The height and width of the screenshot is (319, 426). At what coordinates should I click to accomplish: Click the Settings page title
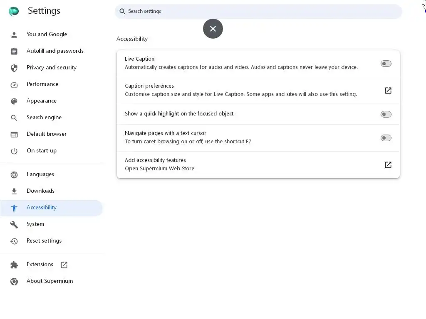pos(44,11)
